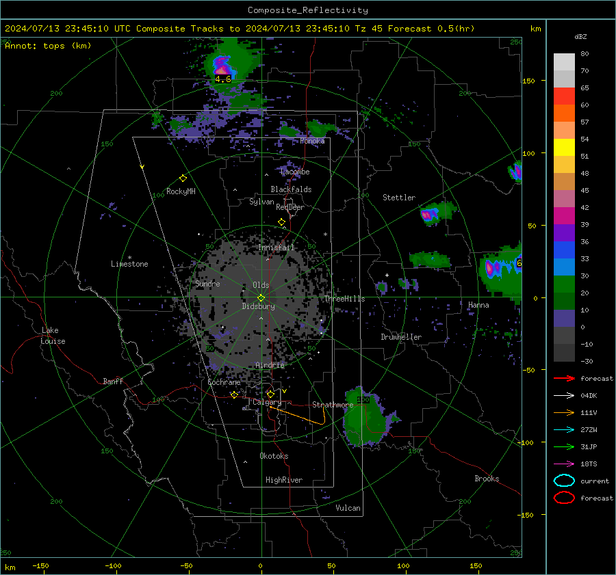The image size is (616, 575).
Task: Click the 4.6 storm top annotation
Action: [x=222, y=79]
